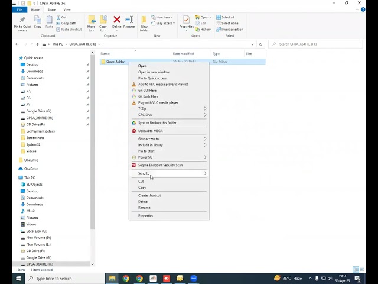Open the New item dropdown

point(162,17)
